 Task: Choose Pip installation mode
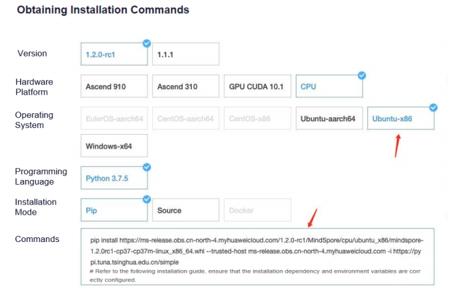click(114, 210)
